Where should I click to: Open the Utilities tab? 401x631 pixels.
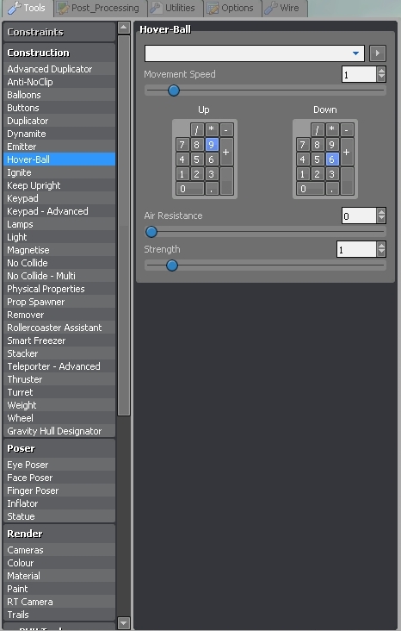coord(174,8)
